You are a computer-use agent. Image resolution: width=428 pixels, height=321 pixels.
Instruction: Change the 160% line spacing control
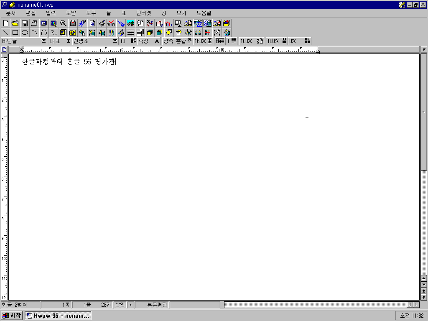click(x=203, y=41)
